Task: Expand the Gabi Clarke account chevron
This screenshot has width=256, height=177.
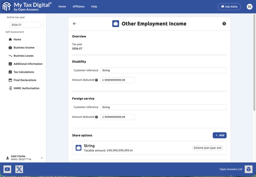Action: [x=42, y=158]
